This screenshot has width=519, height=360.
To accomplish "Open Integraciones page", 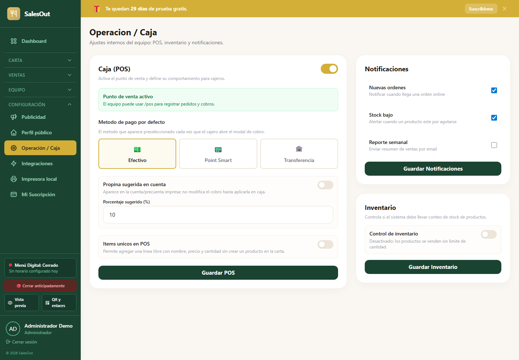I will click(40, 163).
